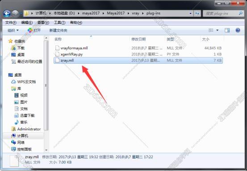Select the zray.mll file row
Image resolution: width=247 pixels, height=171 pixels.
click(138, 60)
